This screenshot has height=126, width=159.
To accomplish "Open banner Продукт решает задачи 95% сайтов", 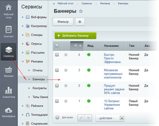I will coord(114,89).
